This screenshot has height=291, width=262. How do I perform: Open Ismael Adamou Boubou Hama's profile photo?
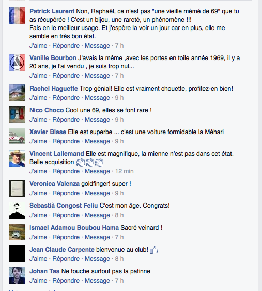coord(17,232)
